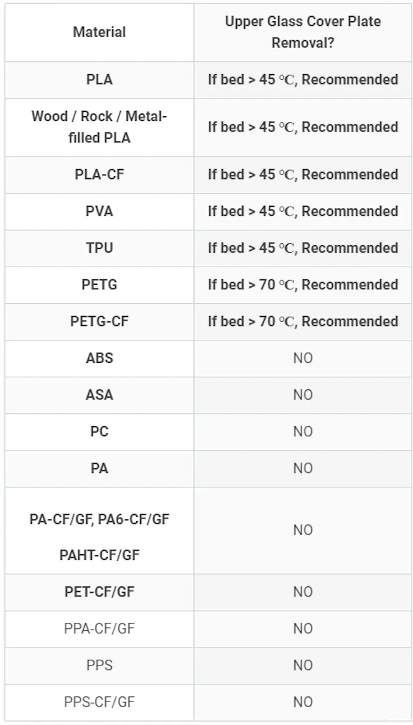Select the bed > 45 °C recommendation for TPU
The height and width of the screenshot is (725, 413).
[x=302, y=248]
